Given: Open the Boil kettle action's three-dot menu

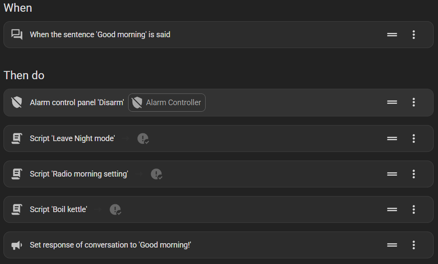Looking at the screenshot, I should tap(414, 209).
